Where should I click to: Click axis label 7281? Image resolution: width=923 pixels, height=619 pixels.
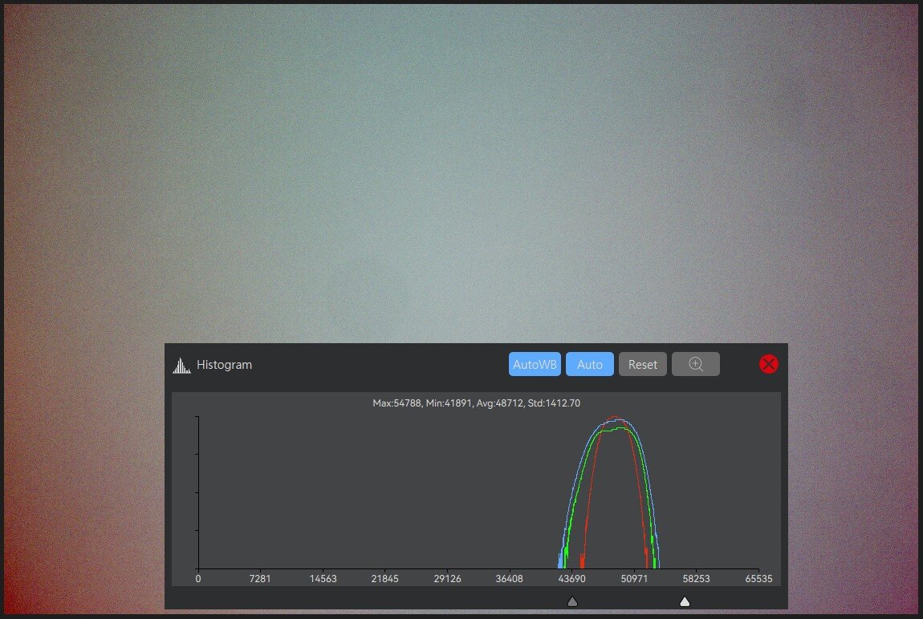point(260,578)
